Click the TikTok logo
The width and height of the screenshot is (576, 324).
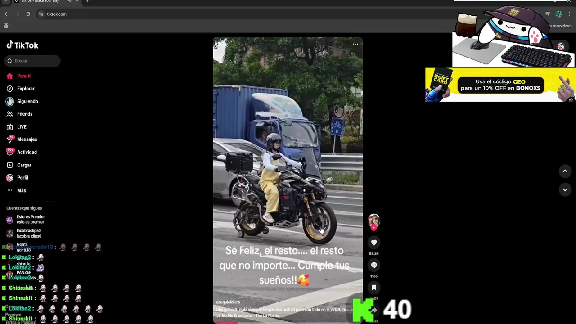tap(22, 45)
